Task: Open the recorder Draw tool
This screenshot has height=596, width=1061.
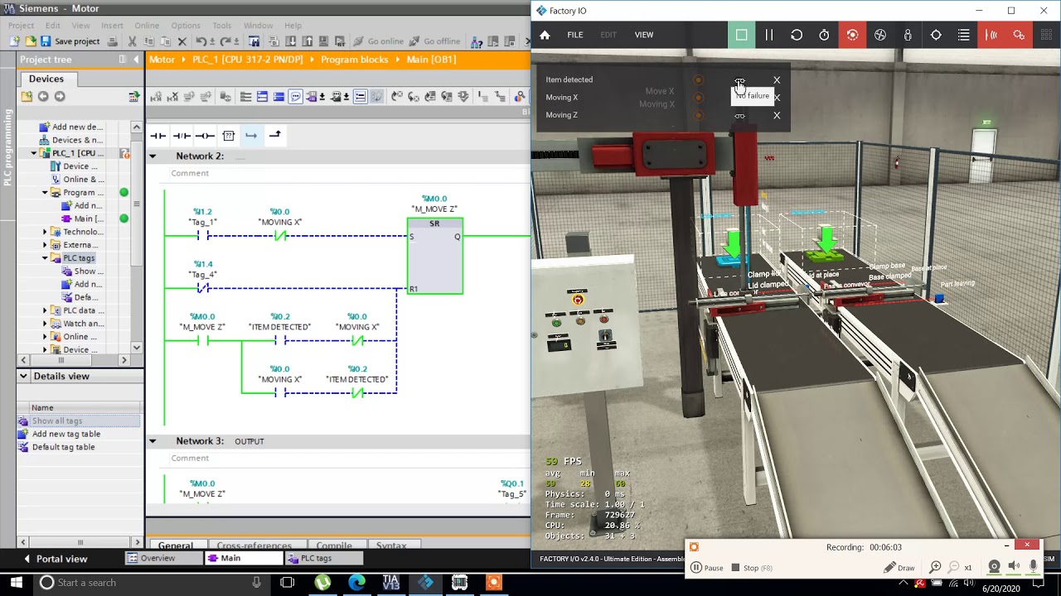Action: point(899,568)
